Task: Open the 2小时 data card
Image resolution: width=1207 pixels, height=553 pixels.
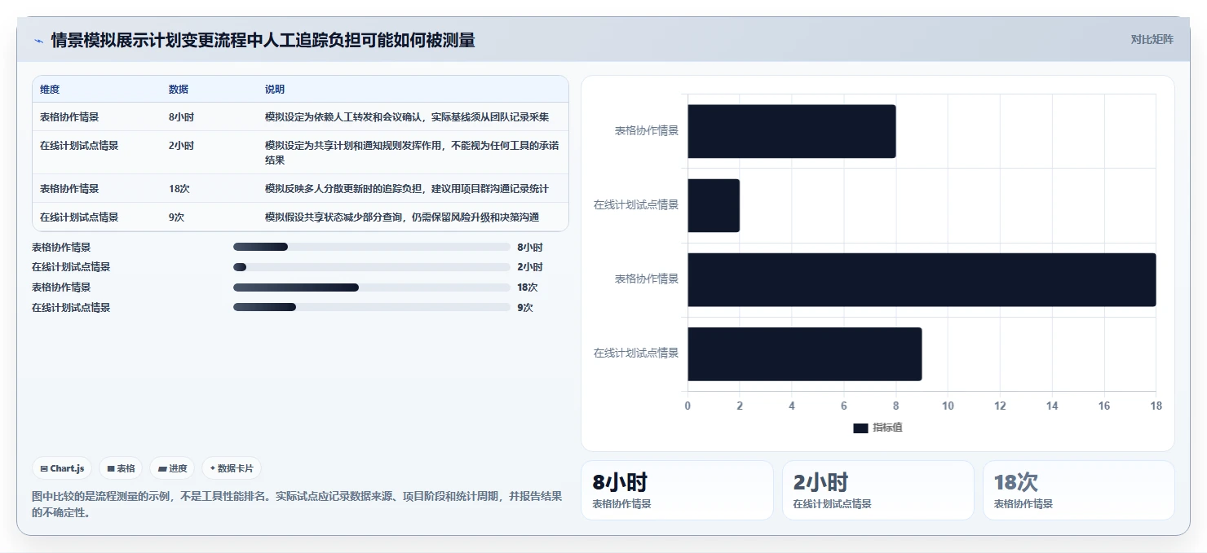Action: click(878, 490)
